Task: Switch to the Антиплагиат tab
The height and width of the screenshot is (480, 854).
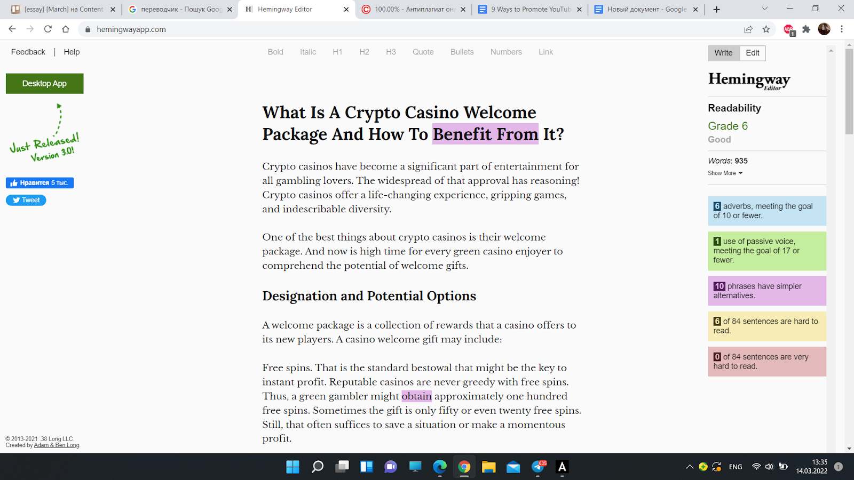Action: (x=414, y=10)
